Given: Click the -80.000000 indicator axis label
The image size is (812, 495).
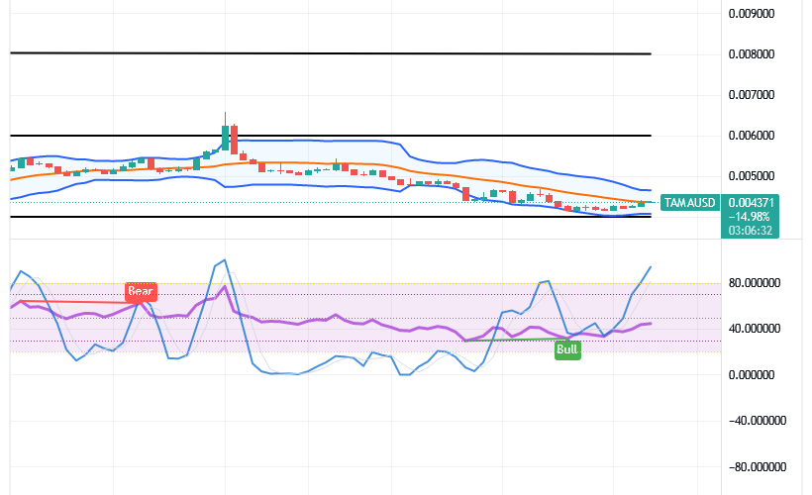Looking at the screenshot, I should click(x=758, y=467).
